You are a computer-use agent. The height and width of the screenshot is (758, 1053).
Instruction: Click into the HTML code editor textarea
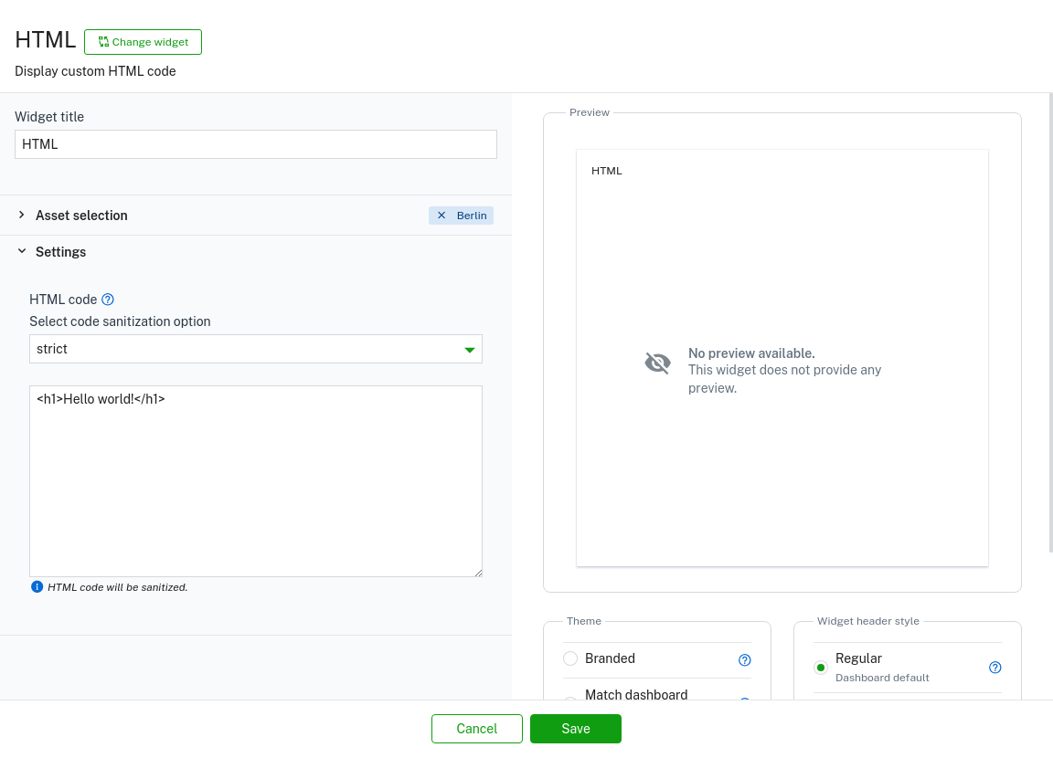coord(256,480)
